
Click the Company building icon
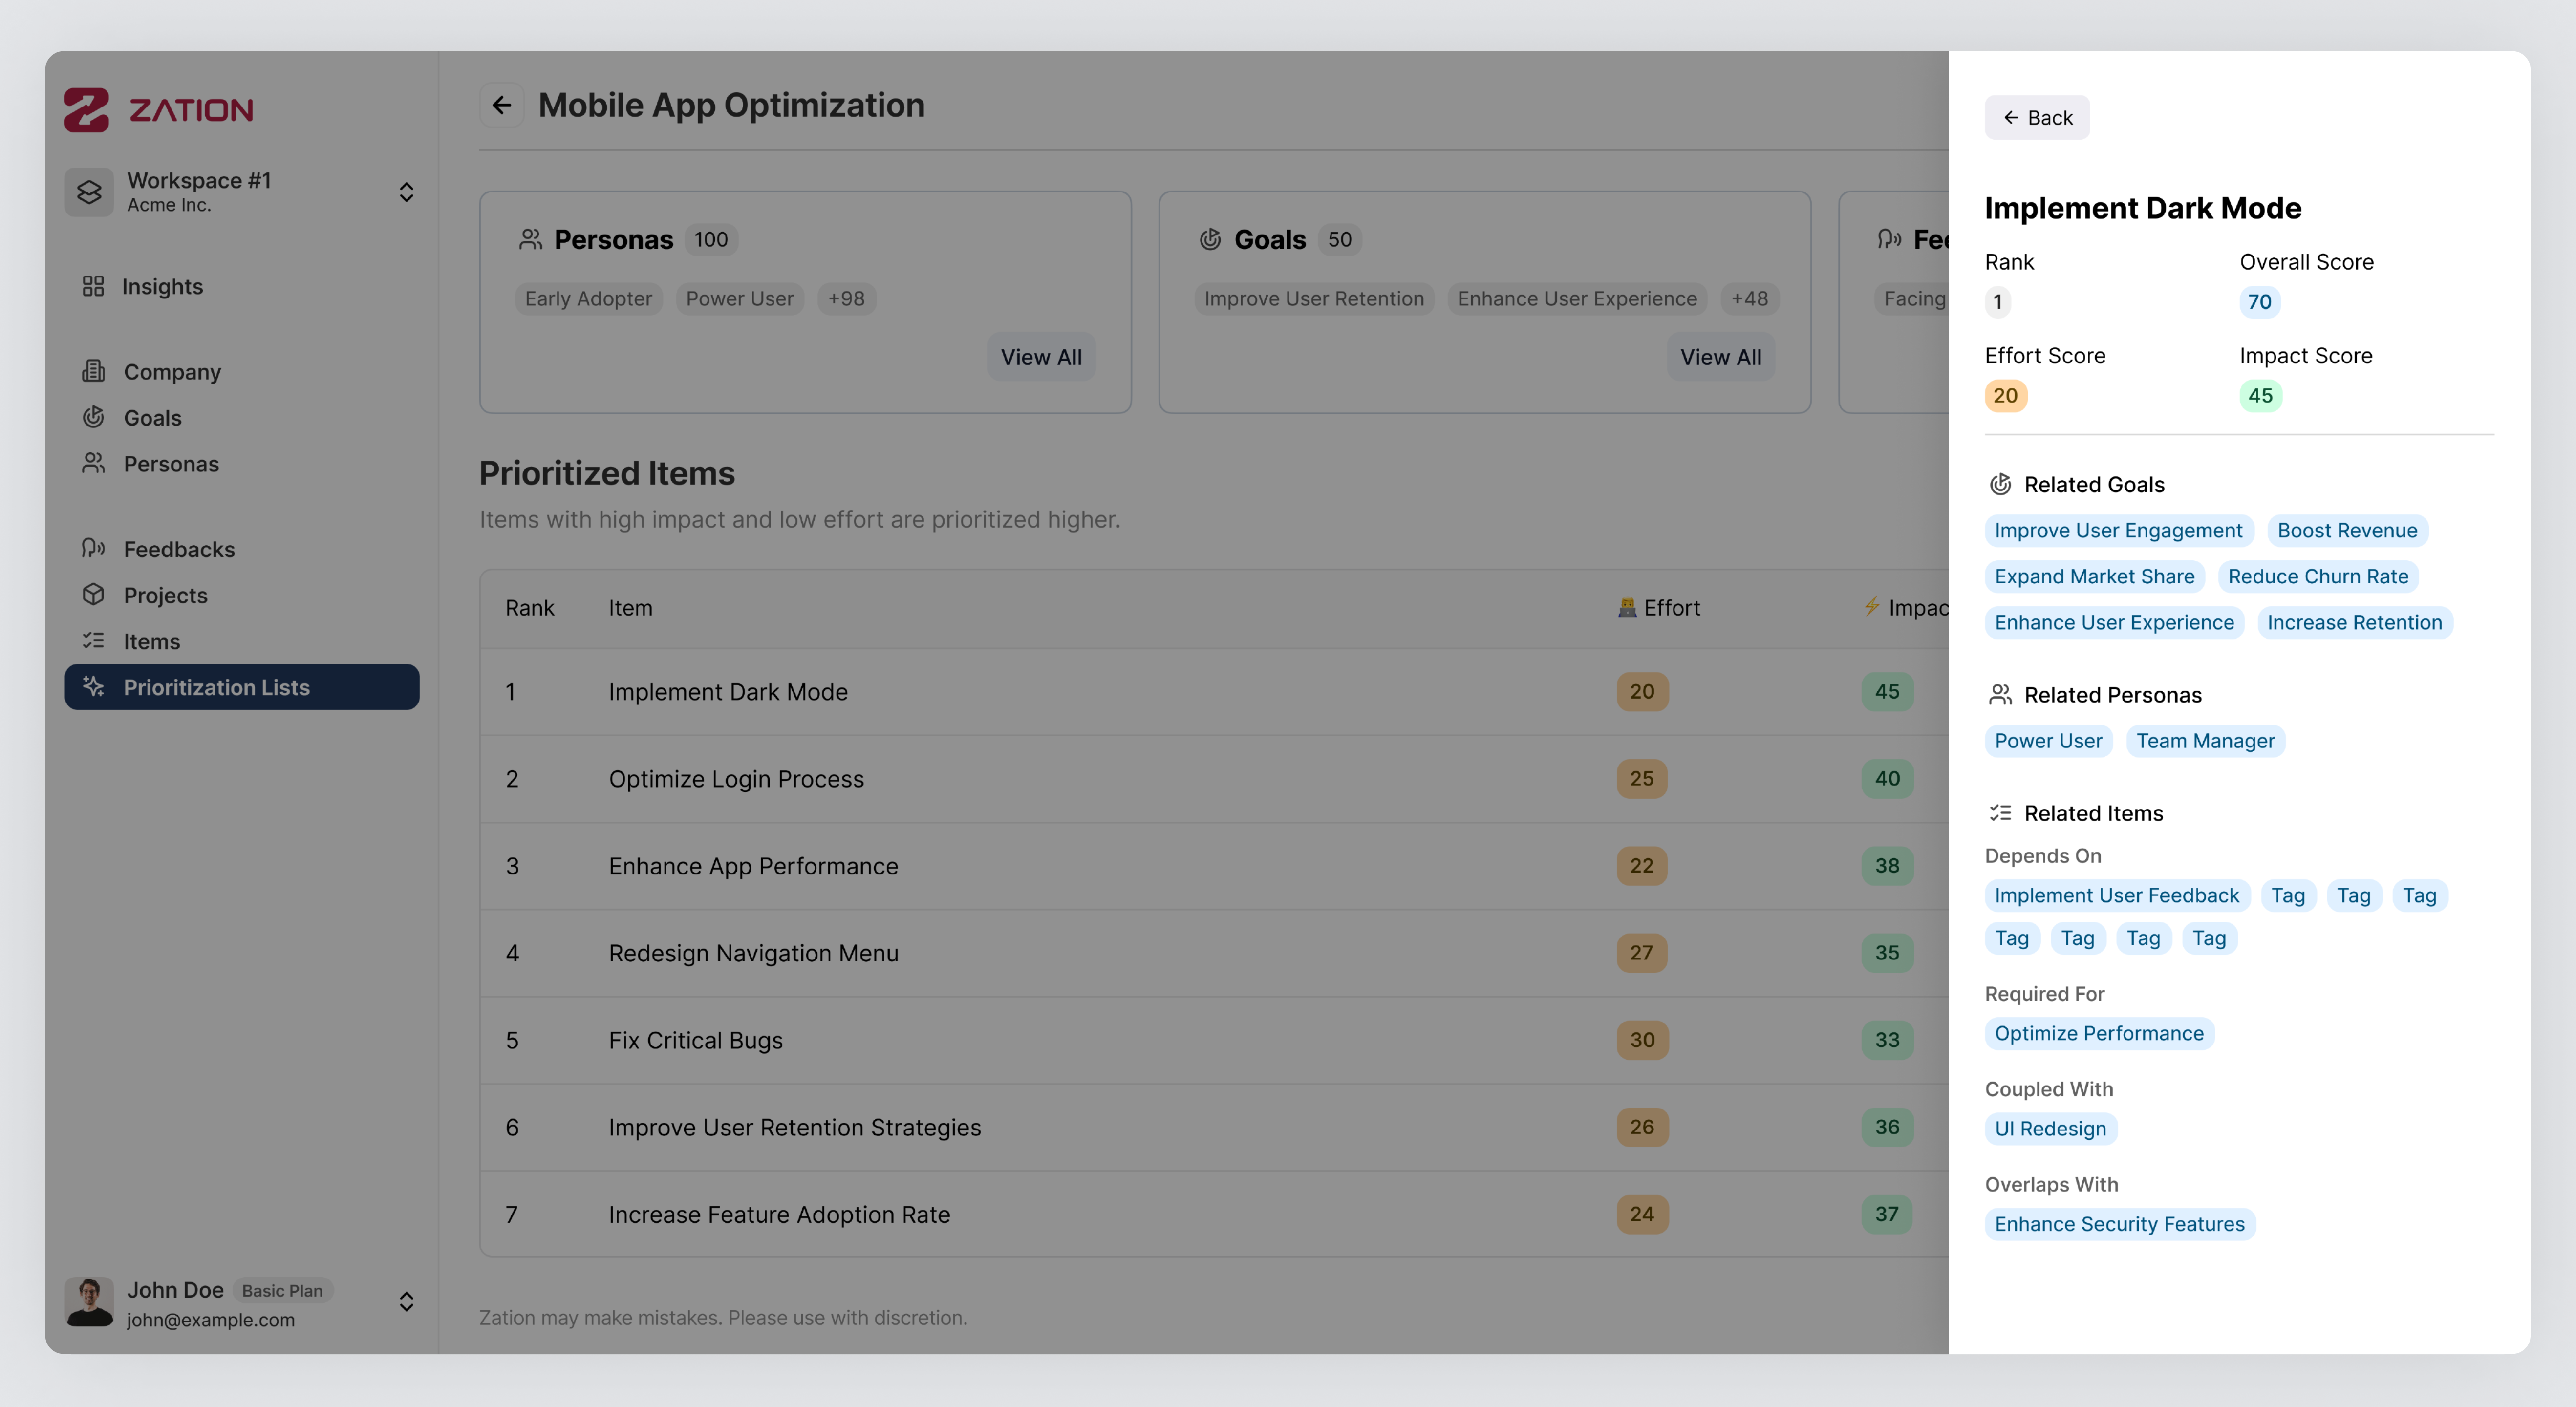93,371
